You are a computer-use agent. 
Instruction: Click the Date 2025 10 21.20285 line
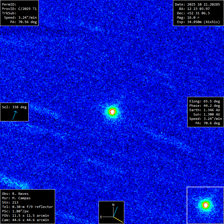197,4
